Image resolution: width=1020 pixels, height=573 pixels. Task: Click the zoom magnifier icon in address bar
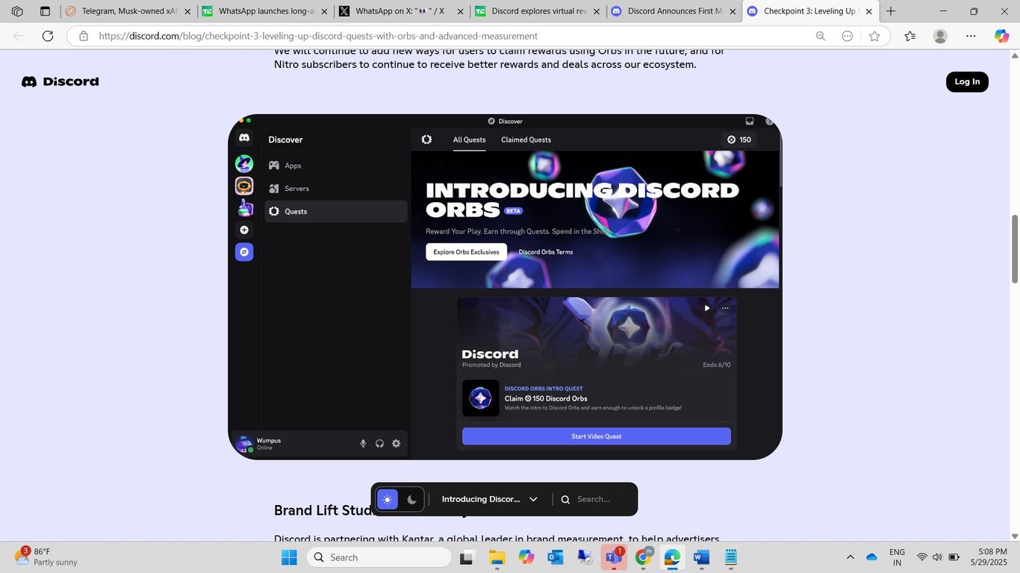click(x=821, y=36)
